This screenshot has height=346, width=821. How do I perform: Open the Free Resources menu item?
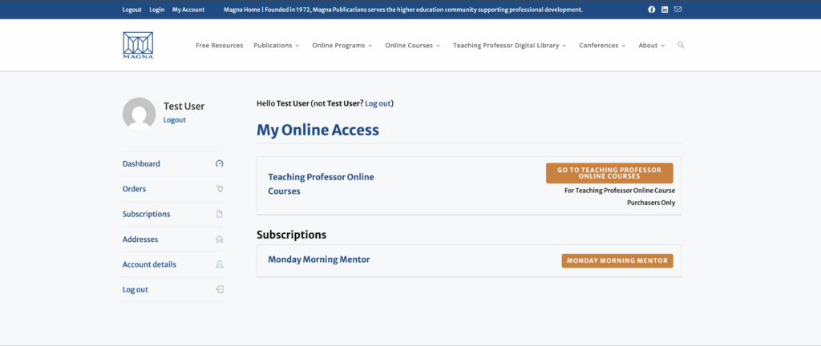tap(220, 46)
